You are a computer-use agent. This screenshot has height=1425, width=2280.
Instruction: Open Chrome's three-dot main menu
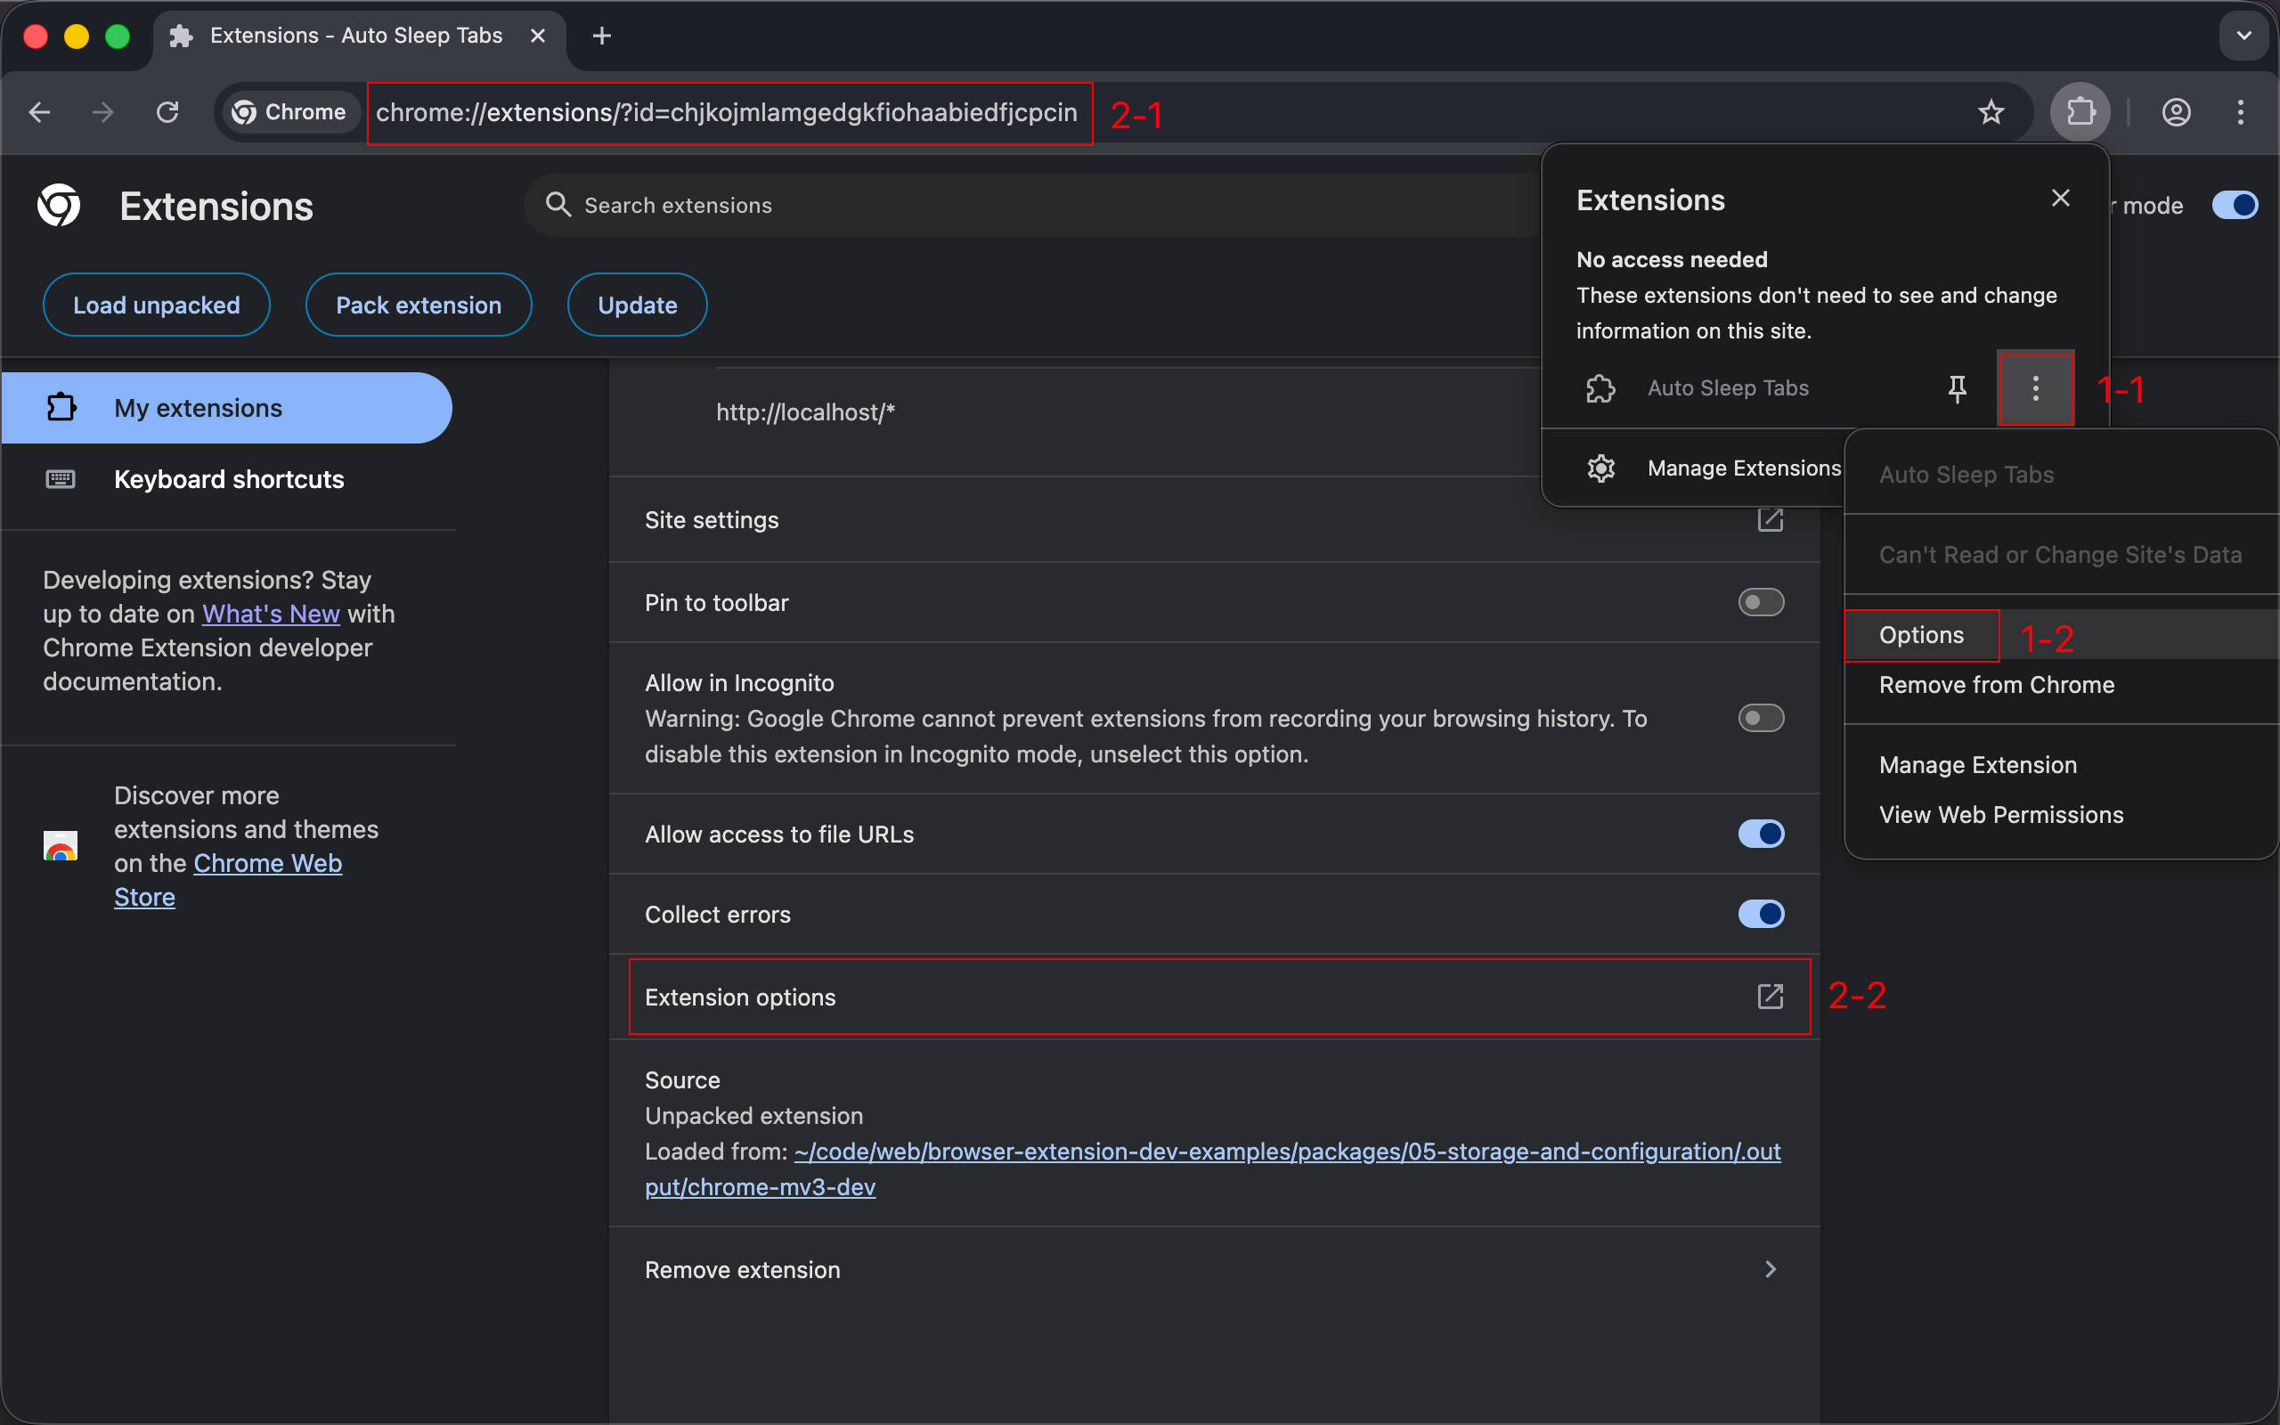coord(2241,112)
